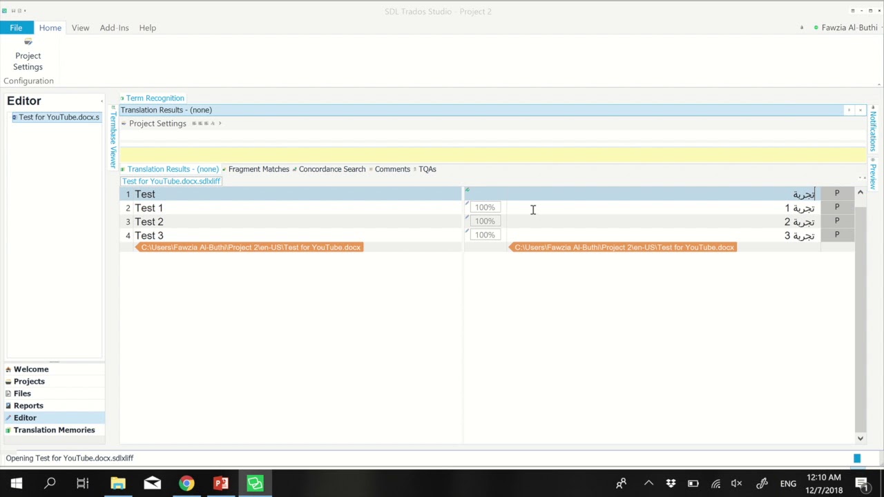Open the Help ribbon tab
The width and height of the screenshot is (884, 497).
click(147, 28)
